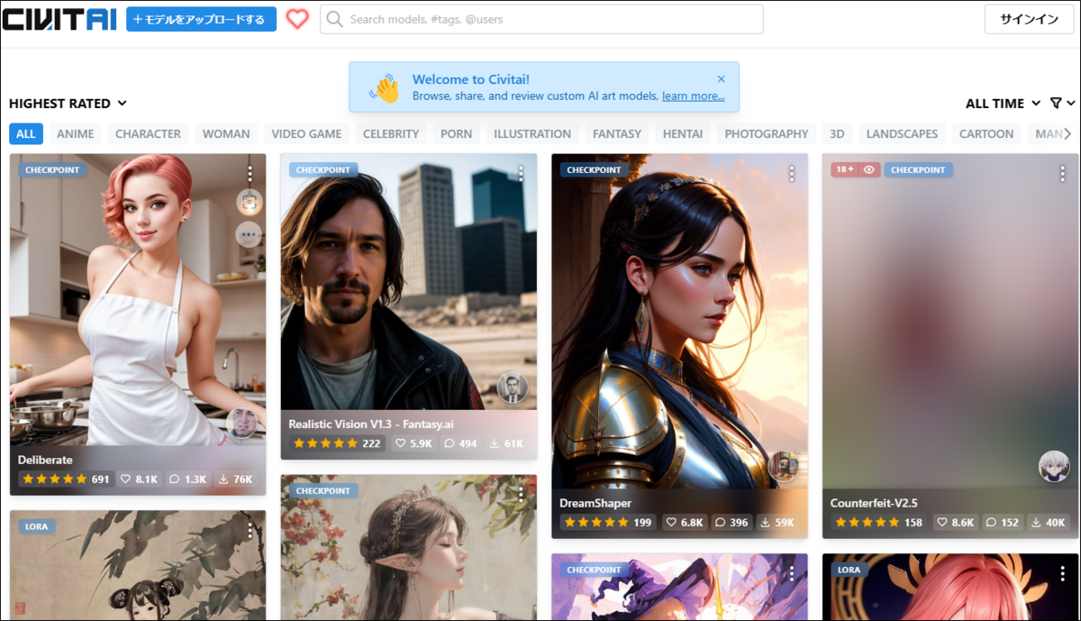Image resolution: width=1081 pixels, height=621 pixels.
Task: Open the Deliberate model title
Action: [45, 460]
